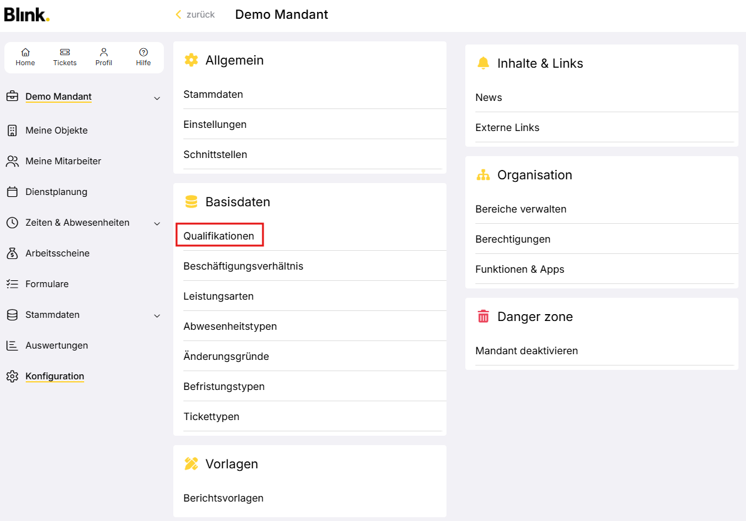Click Mandant deaktivieren in Danger zone
Image resolution: width=746 pixels, height=521 pixels.
(526, 350)
